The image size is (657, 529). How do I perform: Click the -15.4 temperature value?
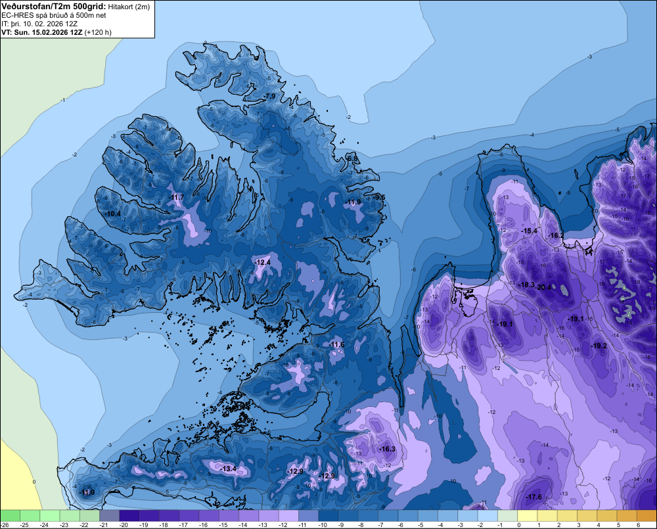[529, 231]
